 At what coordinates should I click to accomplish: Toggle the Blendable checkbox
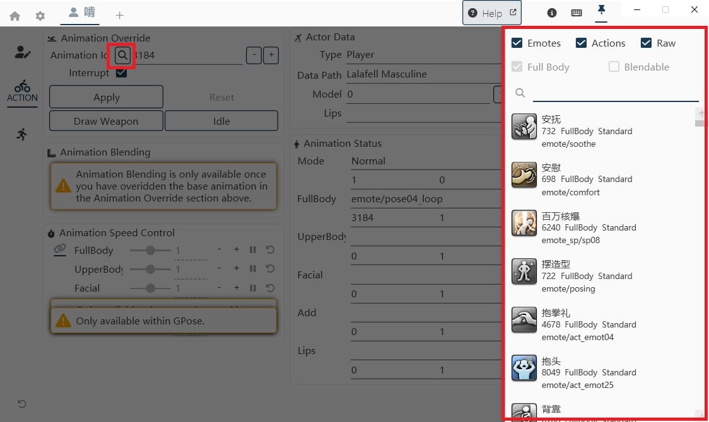[x=614, y=67]
